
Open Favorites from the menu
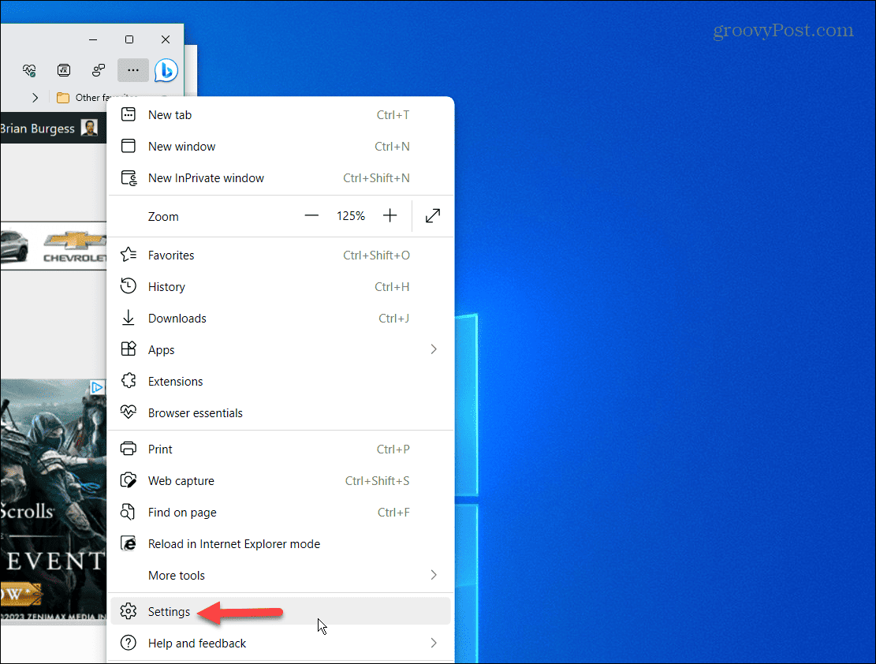281,255
